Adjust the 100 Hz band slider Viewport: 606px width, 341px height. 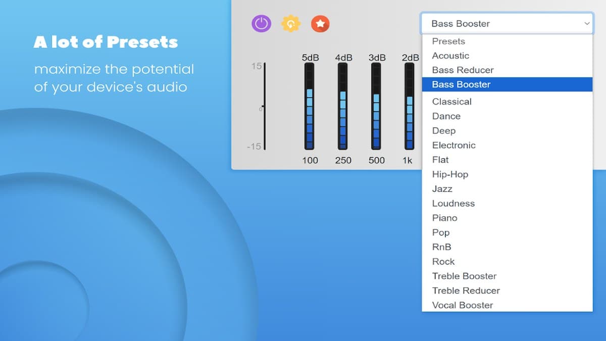[x=310, y=107]
